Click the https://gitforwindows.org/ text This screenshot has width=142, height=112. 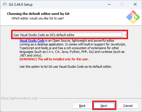pos(19,98)
